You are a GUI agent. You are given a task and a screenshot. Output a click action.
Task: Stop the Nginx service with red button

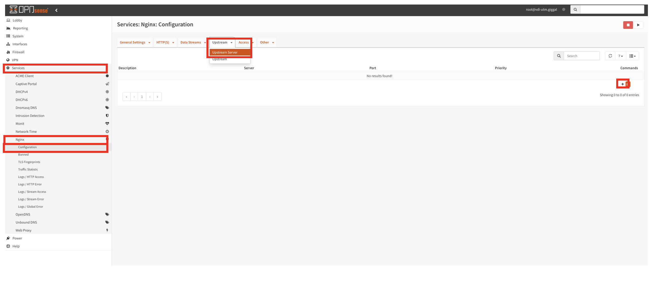click(x=628, y=25)
